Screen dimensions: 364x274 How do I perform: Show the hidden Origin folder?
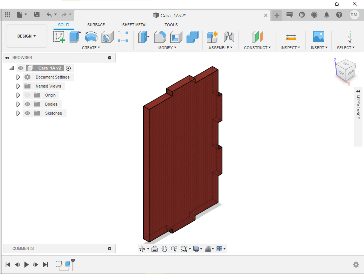(x=27, y=95)
